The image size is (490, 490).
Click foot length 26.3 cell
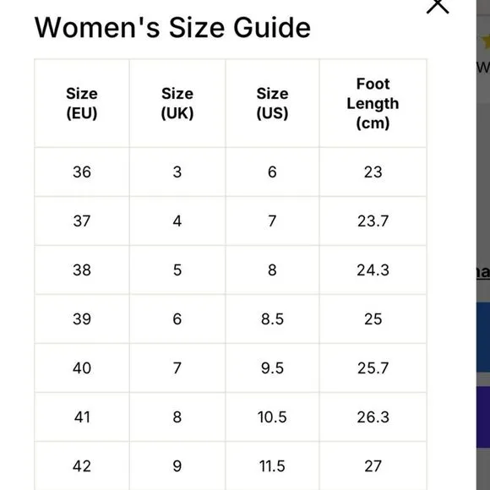[373, 416]
